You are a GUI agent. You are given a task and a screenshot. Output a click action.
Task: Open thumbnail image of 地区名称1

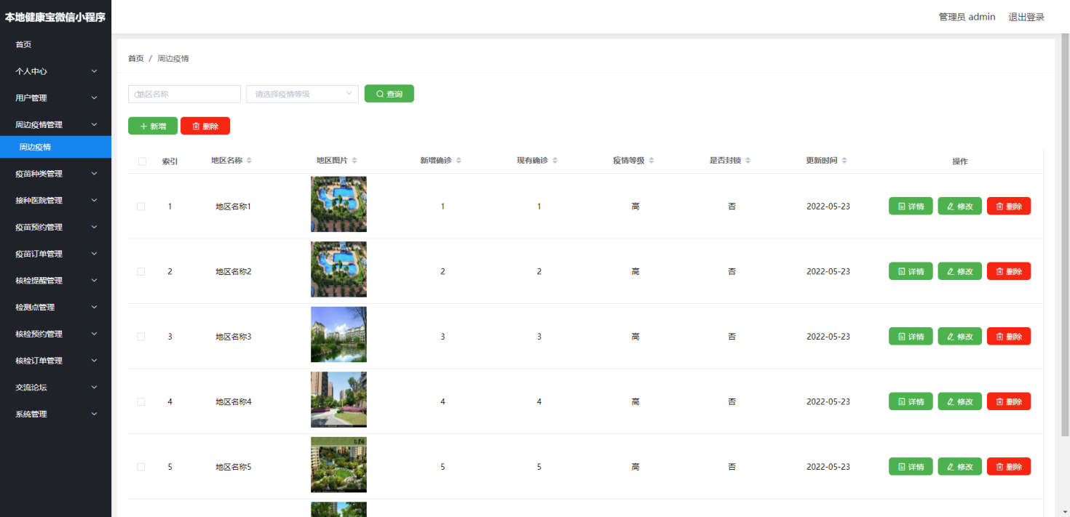click(338, 204)
